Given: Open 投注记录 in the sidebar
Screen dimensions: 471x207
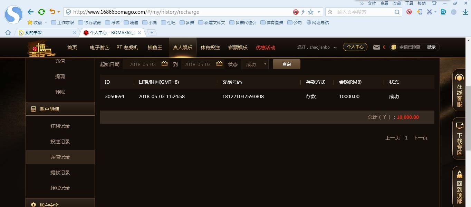Looking at the screenshot, I should [60, 142].
